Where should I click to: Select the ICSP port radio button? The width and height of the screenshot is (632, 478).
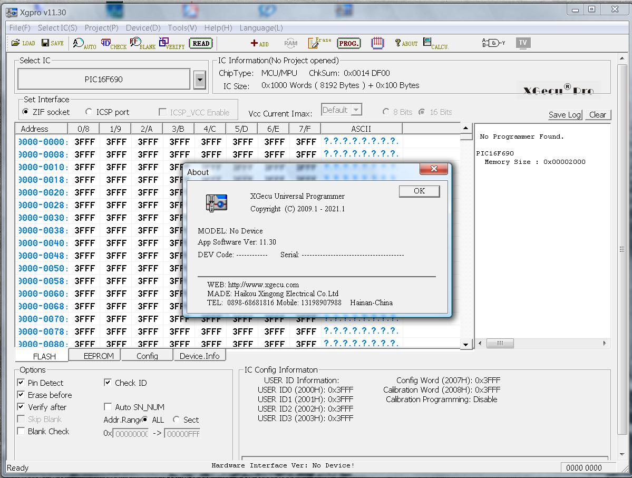click(89, 112)
